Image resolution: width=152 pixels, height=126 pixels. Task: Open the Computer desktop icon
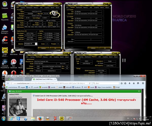point(5,5)
